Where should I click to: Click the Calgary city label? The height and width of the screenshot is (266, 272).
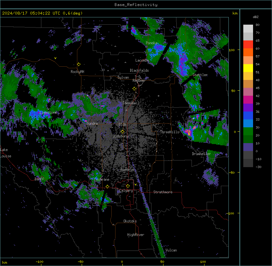pos(126,190)
